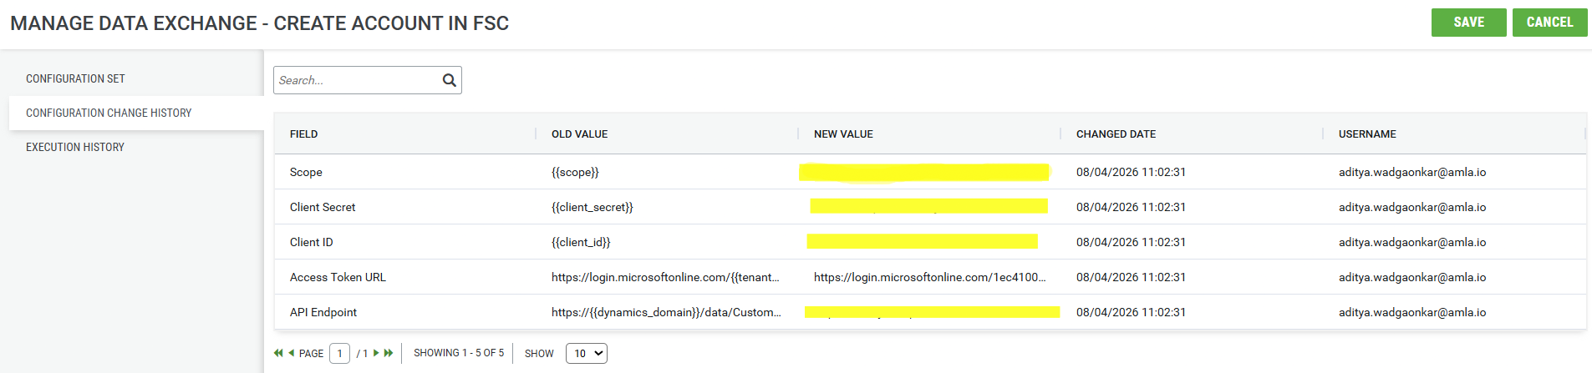Image resolution: width=1592 pixels, height=373 pixels.
Task: Click the {{client_id}} old value
Action: tap(581, 242)
